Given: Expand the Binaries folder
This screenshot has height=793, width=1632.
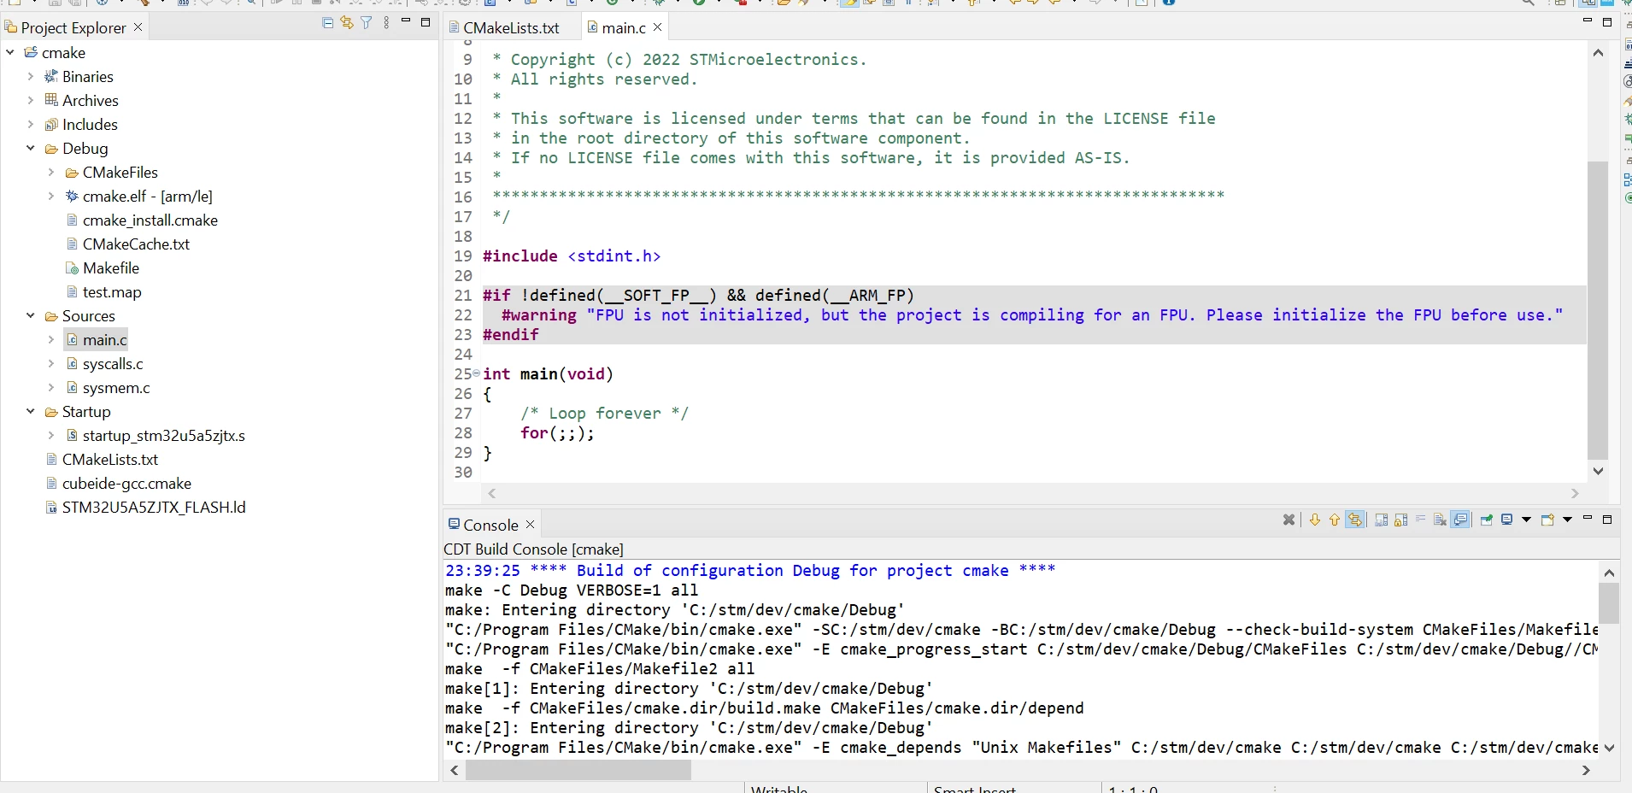Looking at the screenshot, I should coord(31,76).
